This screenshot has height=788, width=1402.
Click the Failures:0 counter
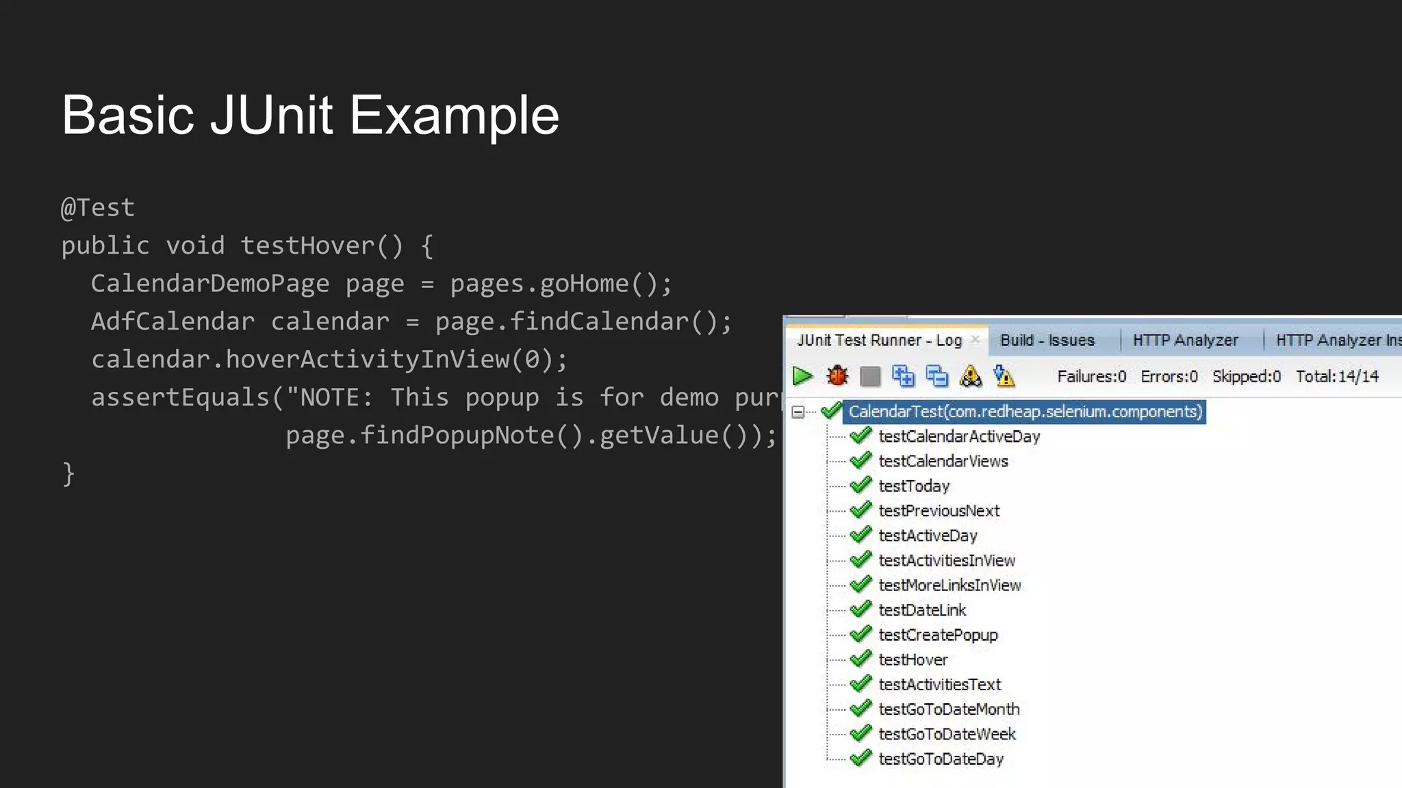(x=1091, y=376)
